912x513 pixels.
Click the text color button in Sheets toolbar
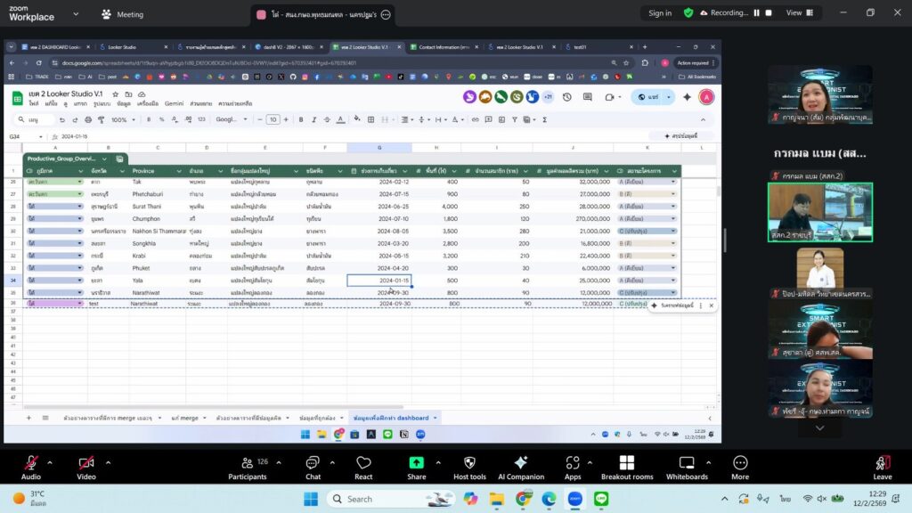point(341,119)
